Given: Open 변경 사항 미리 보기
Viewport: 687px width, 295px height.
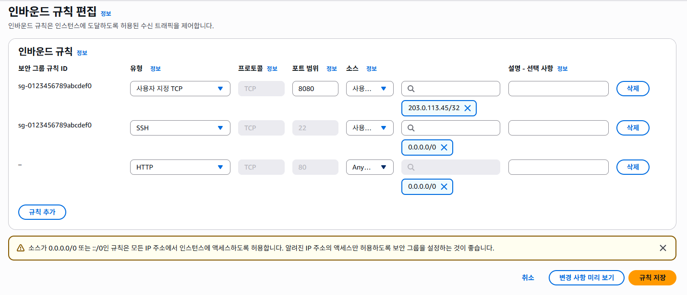Looking at the screenshot, I should point(587,278).
